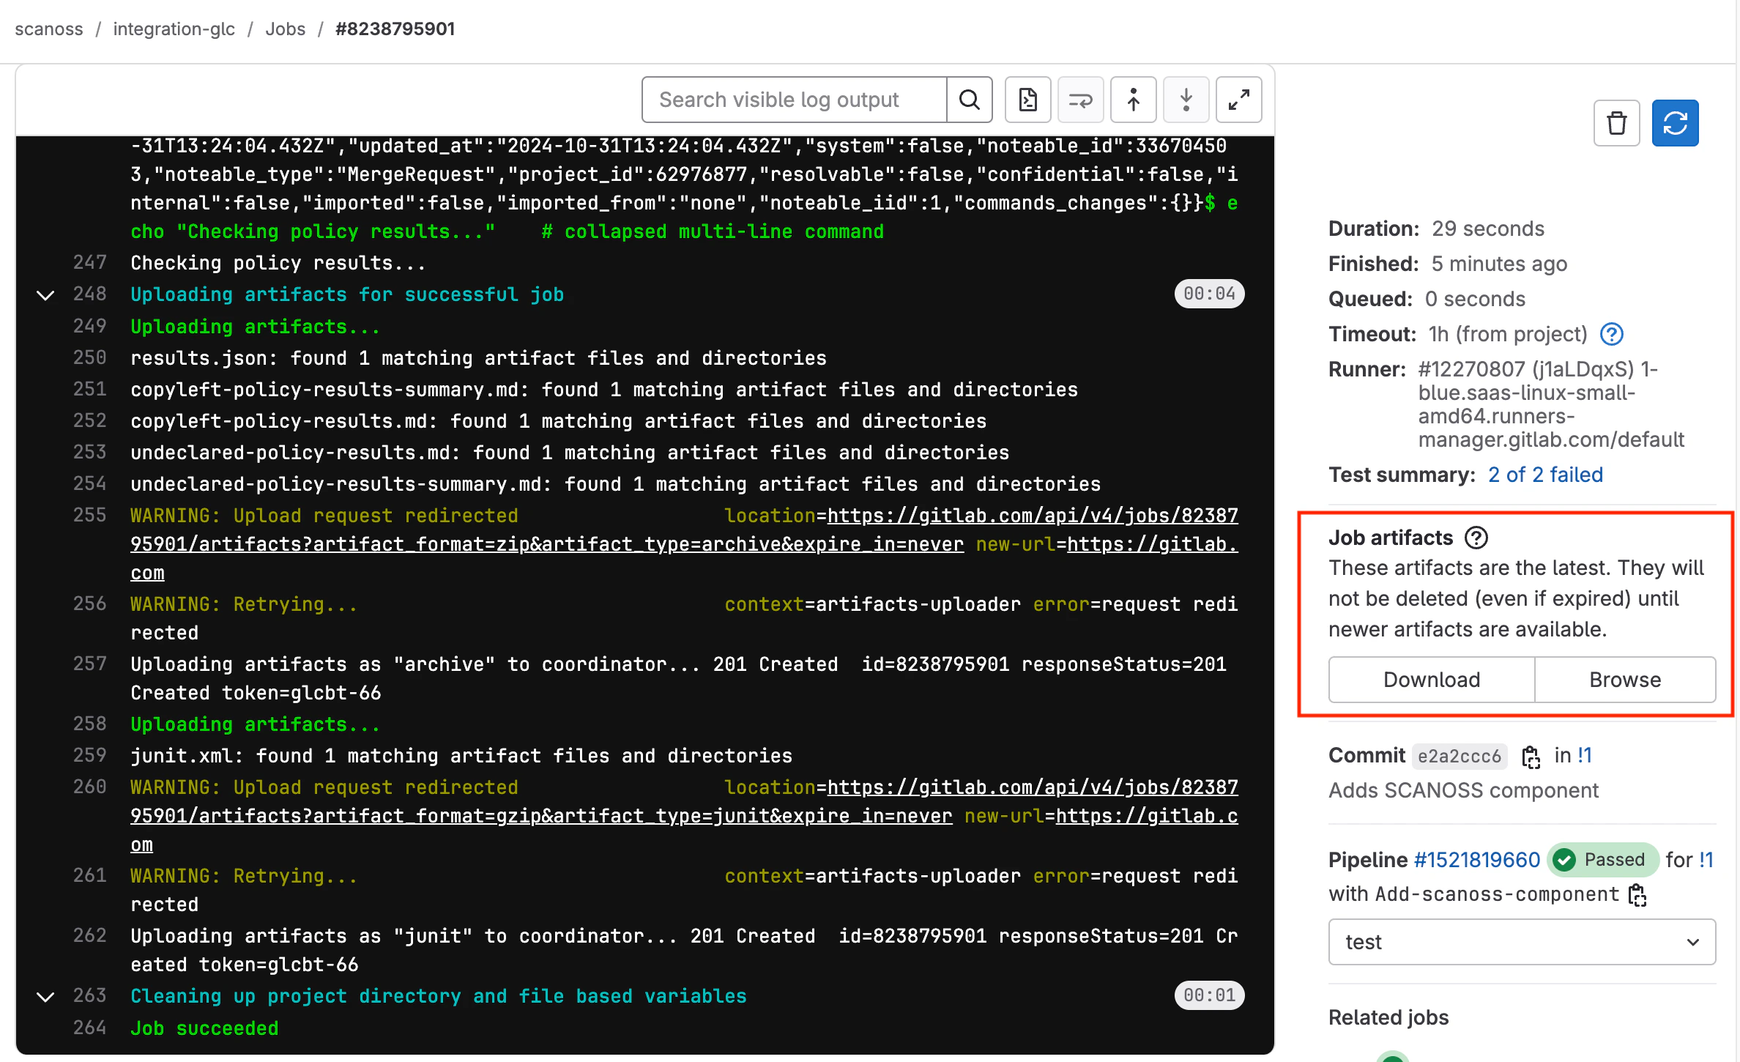
Task: Click the visible log search field
Action: coord(791,100)
